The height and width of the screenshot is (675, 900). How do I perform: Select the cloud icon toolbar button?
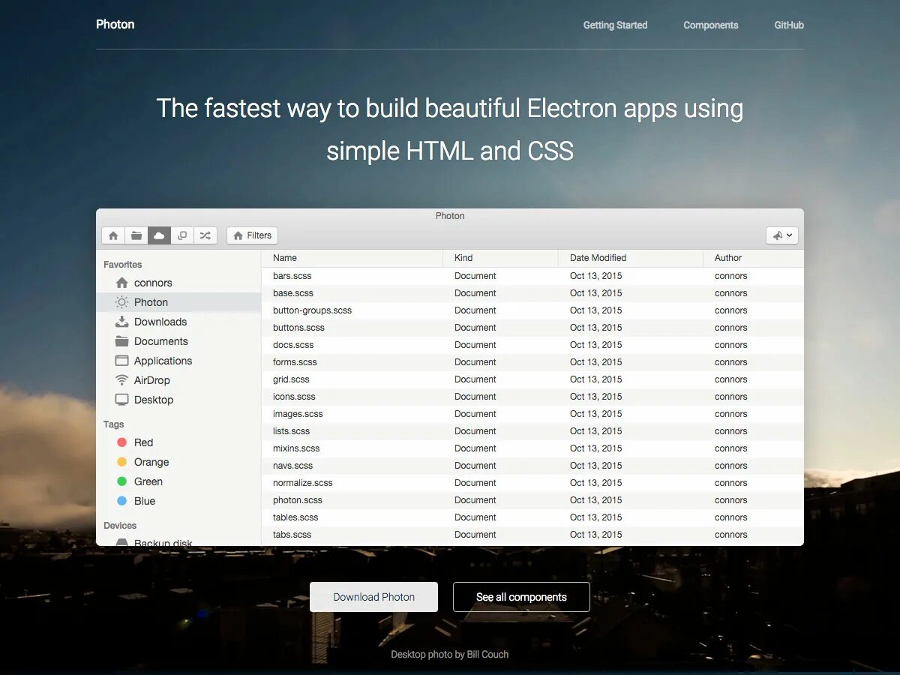coord(159,235)
